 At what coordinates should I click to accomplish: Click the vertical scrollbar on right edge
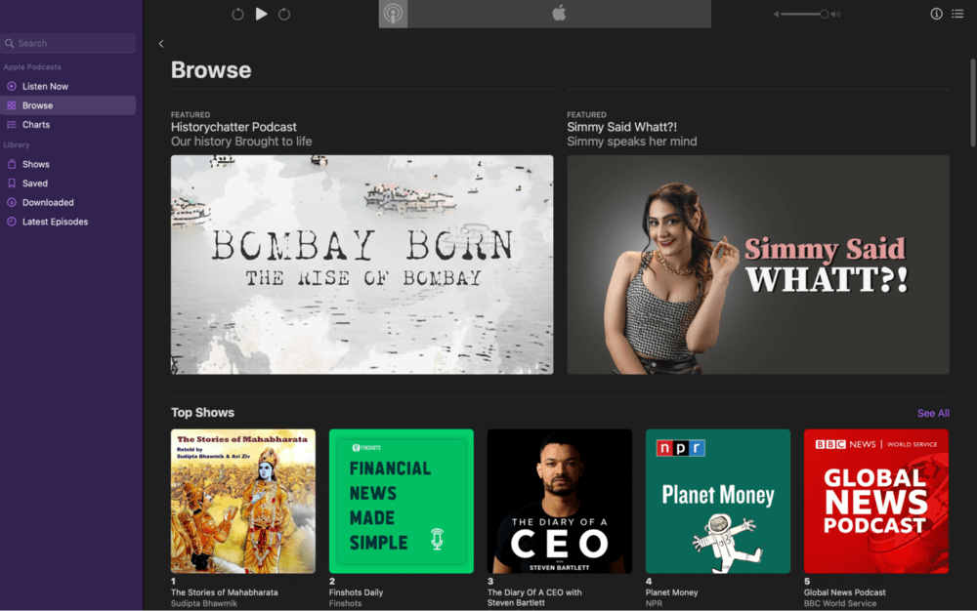(x=972, y=102)
